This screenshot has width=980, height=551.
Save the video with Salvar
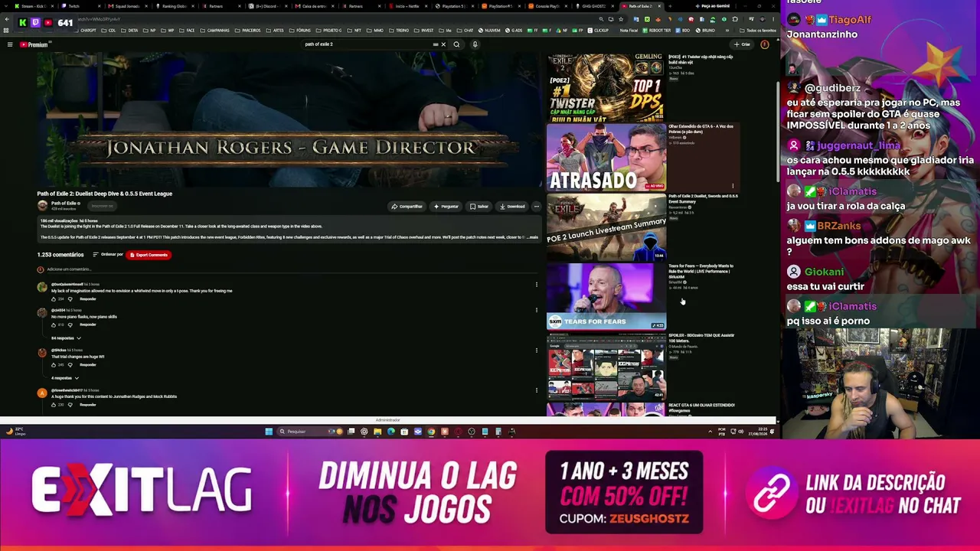(x=479, y=207)
